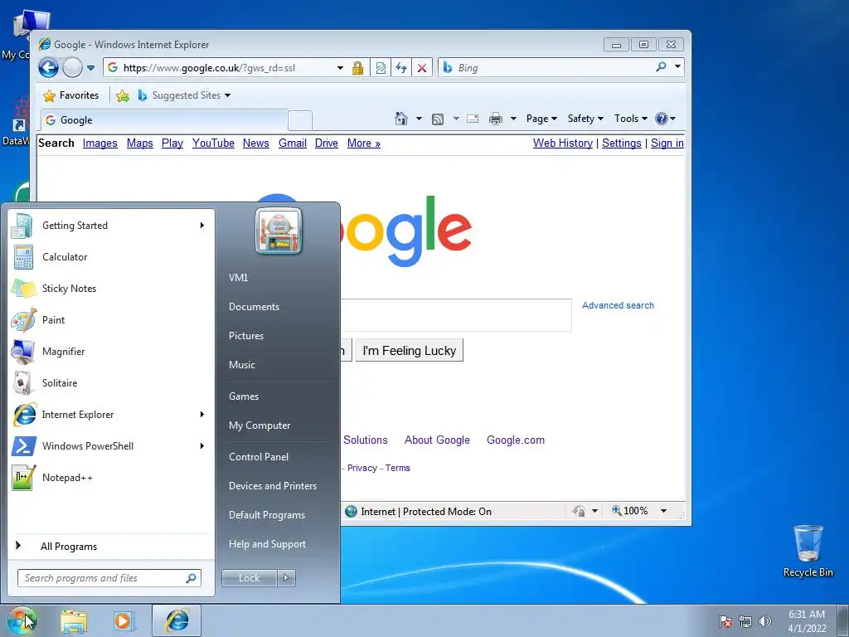Click the Refresh page icon
The image size is (849, 637).
(401, 68)
